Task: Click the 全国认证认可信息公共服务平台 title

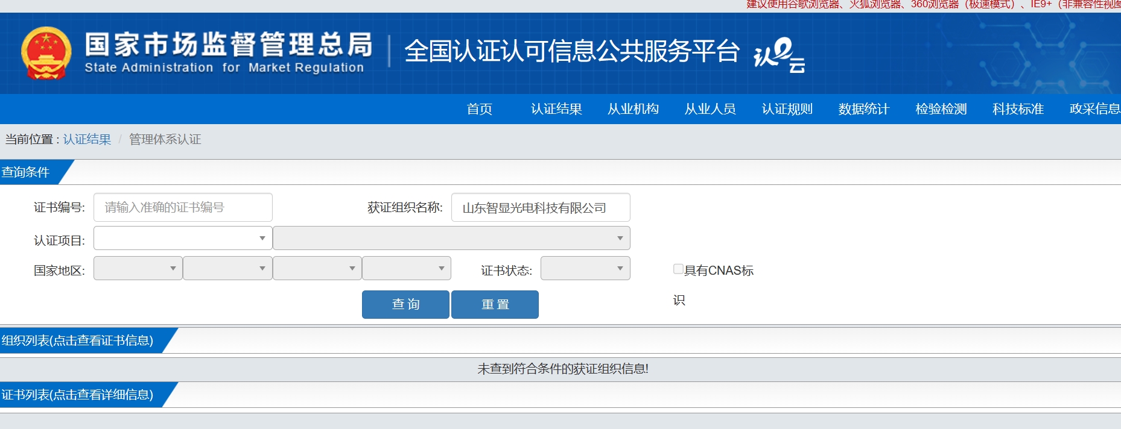Action: (x=572, y=51)
